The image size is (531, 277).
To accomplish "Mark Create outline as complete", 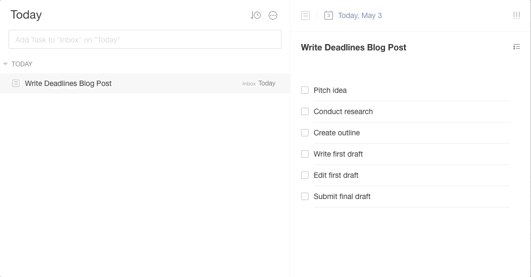I will tap(305, 133).
